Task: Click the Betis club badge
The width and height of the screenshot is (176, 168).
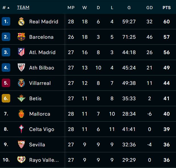Action: 21,98
